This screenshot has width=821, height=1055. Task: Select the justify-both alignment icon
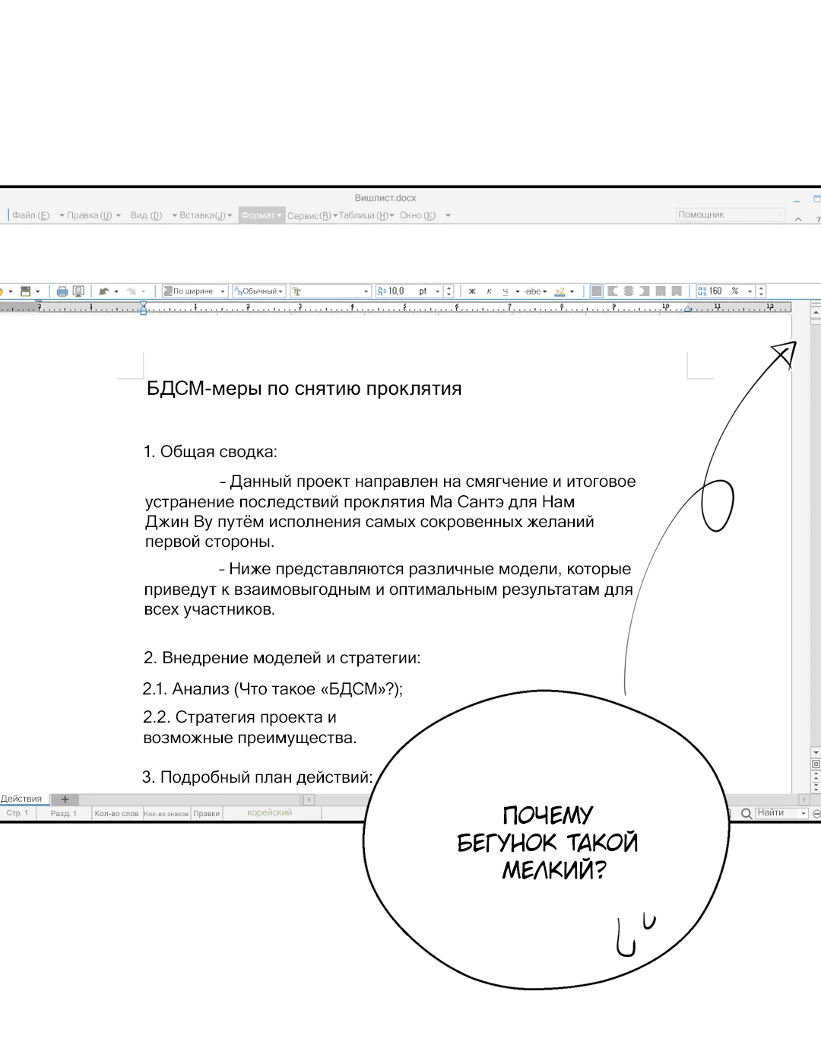(597, 291)
